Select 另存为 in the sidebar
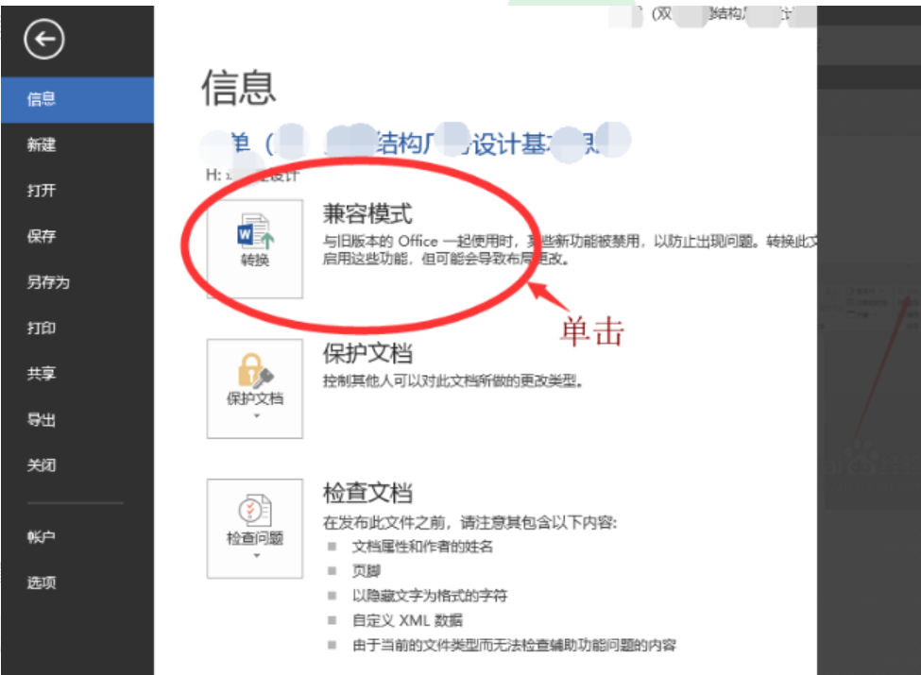Screen dimensions: 921x675 (x=47, y=282)
